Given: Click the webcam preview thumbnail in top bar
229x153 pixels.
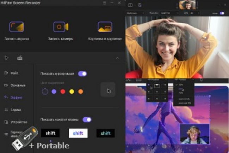Looking at the screenshot, I should (187, 5).
